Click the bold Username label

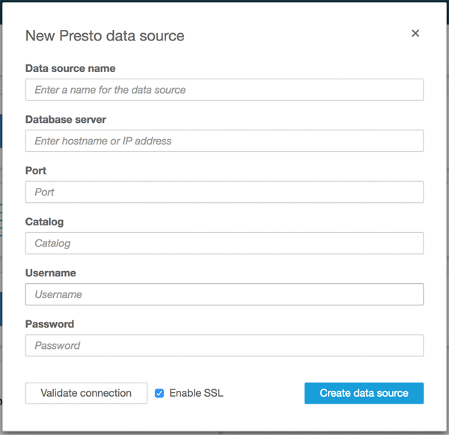(51, 273)
